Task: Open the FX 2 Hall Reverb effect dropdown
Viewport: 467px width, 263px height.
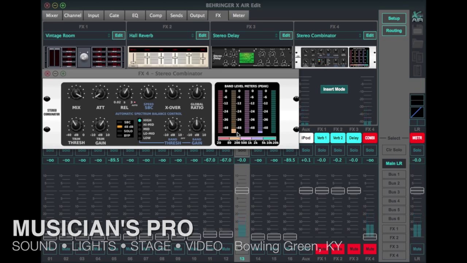Action: click(162, 35)
